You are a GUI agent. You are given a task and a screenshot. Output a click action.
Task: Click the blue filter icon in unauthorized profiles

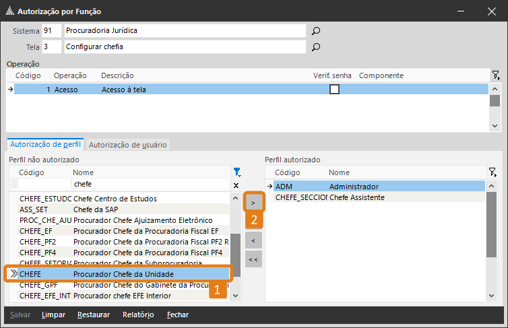click(x=236, y=172)
